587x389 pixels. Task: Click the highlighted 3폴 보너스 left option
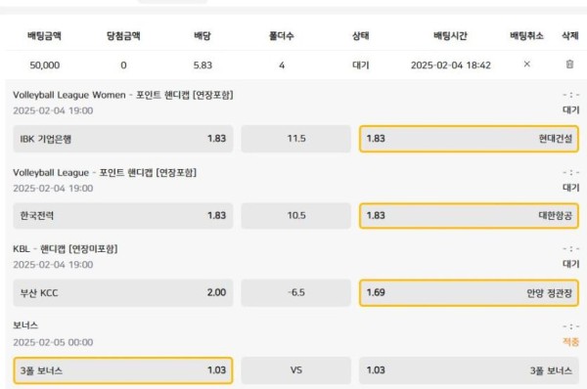tap(123, 370)
